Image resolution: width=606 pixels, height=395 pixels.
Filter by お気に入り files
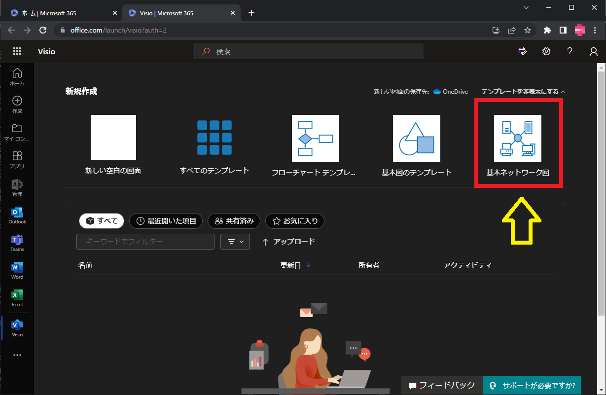point(295,221)
